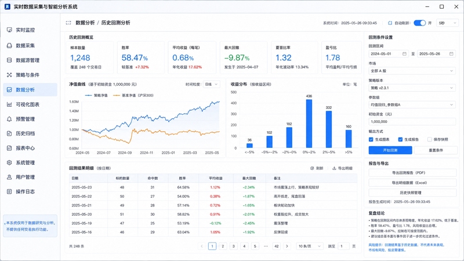Open calendar icon of start date 2024-05-01
This screenshot has height=261, width=464.
pyautogui.click(x=404, y=54)
